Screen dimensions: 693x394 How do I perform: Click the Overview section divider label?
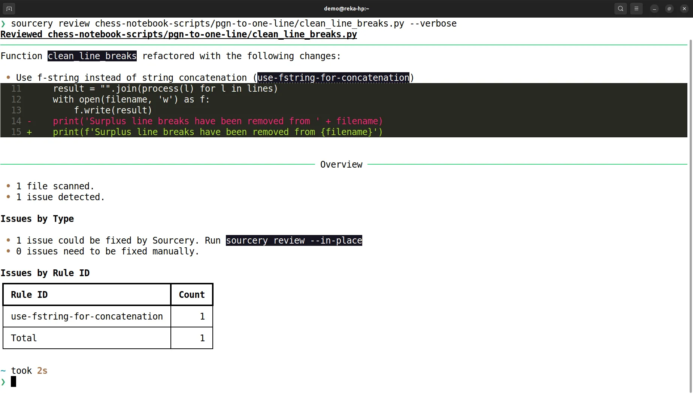[341, 164]
